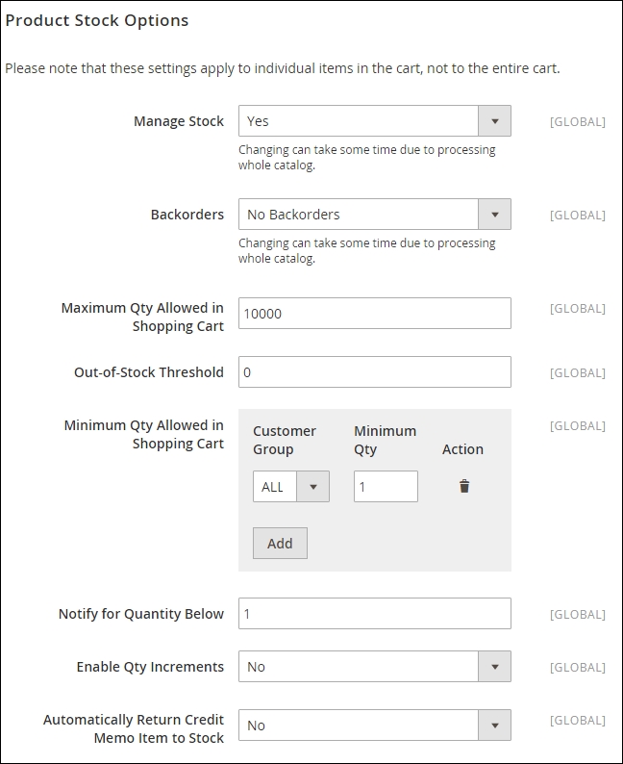
Task: Click the Out-of-Stock Threshold input
Action: coord(375,372)
